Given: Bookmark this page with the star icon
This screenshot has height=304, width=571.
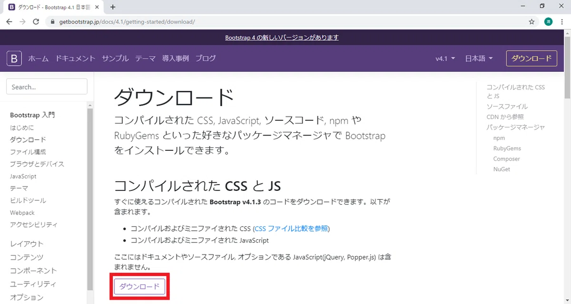Looking at the screenshot, I should [x=532, y=22].
